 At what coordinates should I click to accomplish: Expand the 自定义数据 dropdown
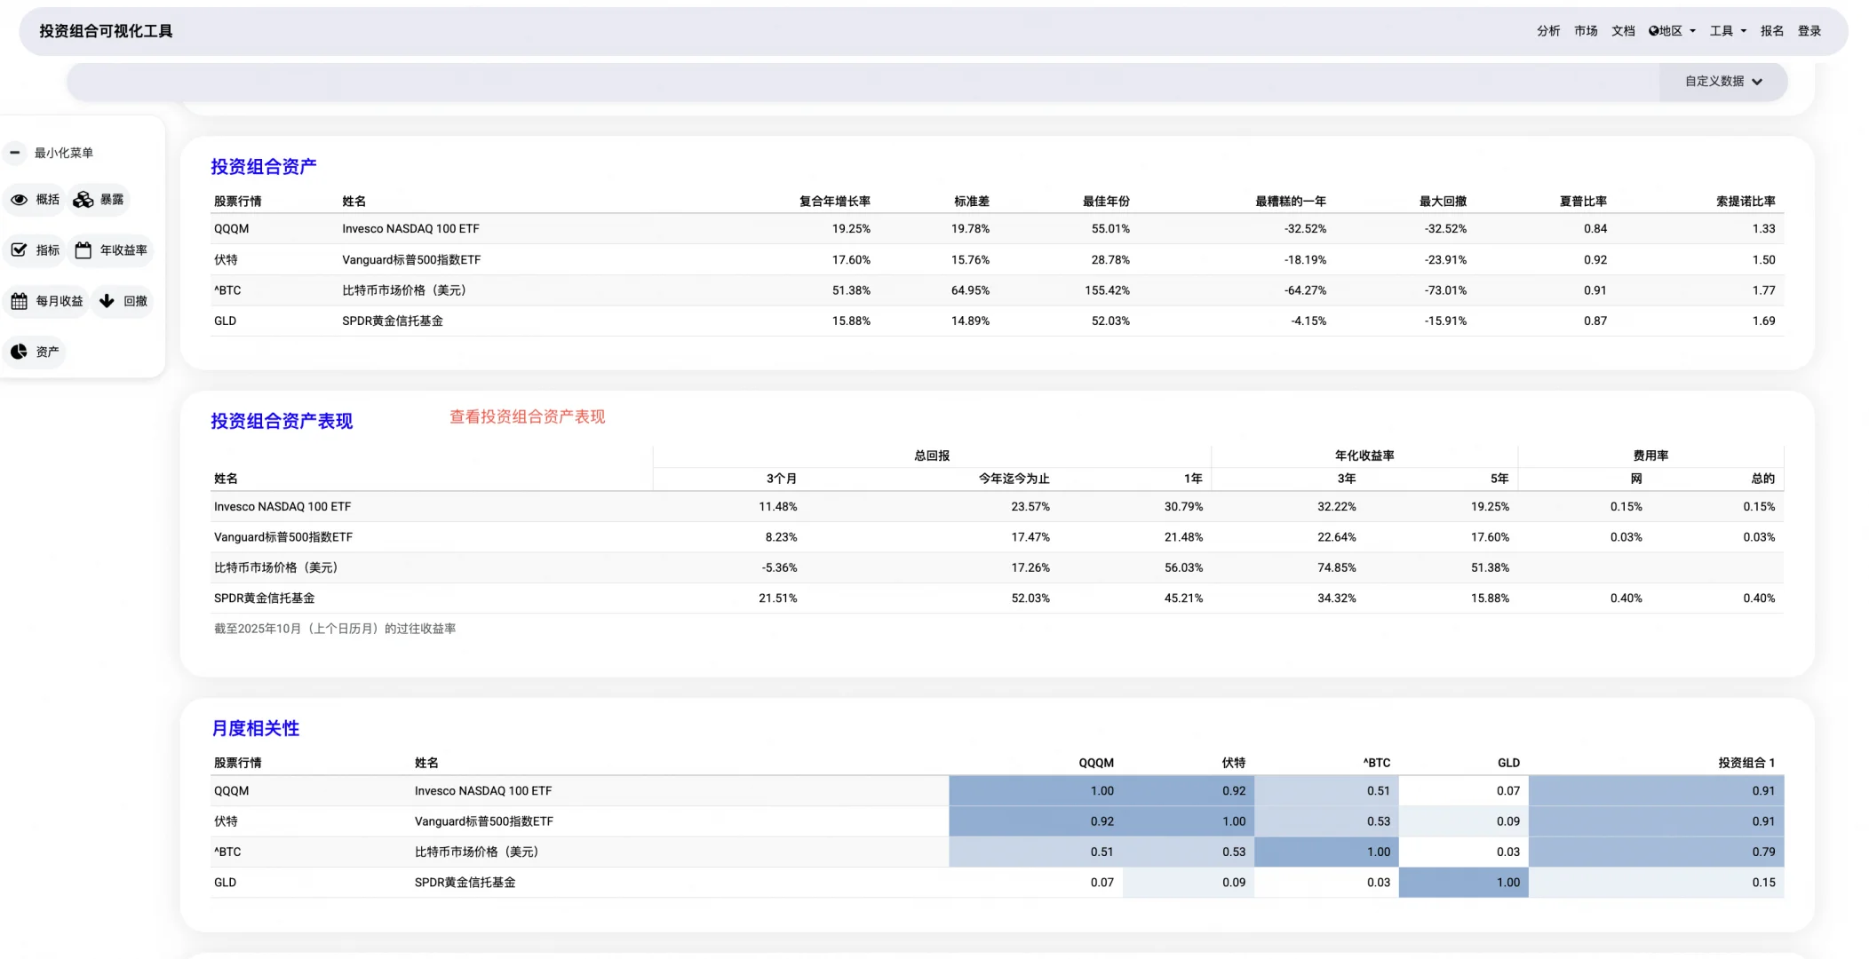pos(1722,82)
